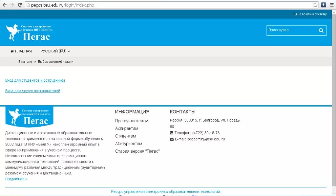This screenshot has height=196, width=336.
Task: Click the browser forward arrow
Action: tap(12, 5)
